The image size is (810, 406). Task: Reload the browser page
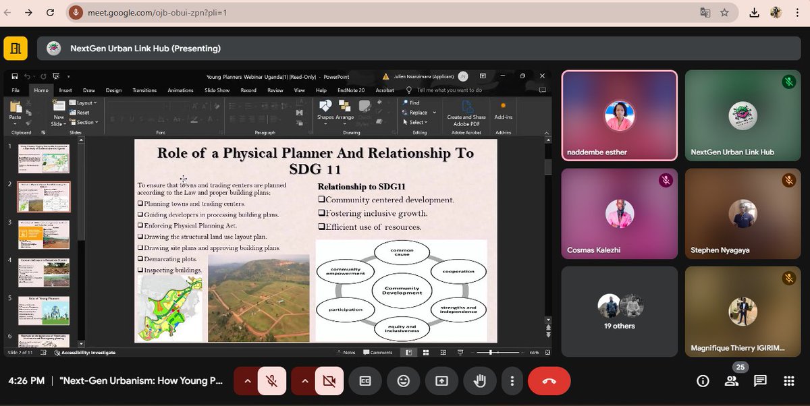[x=49, y=12]
